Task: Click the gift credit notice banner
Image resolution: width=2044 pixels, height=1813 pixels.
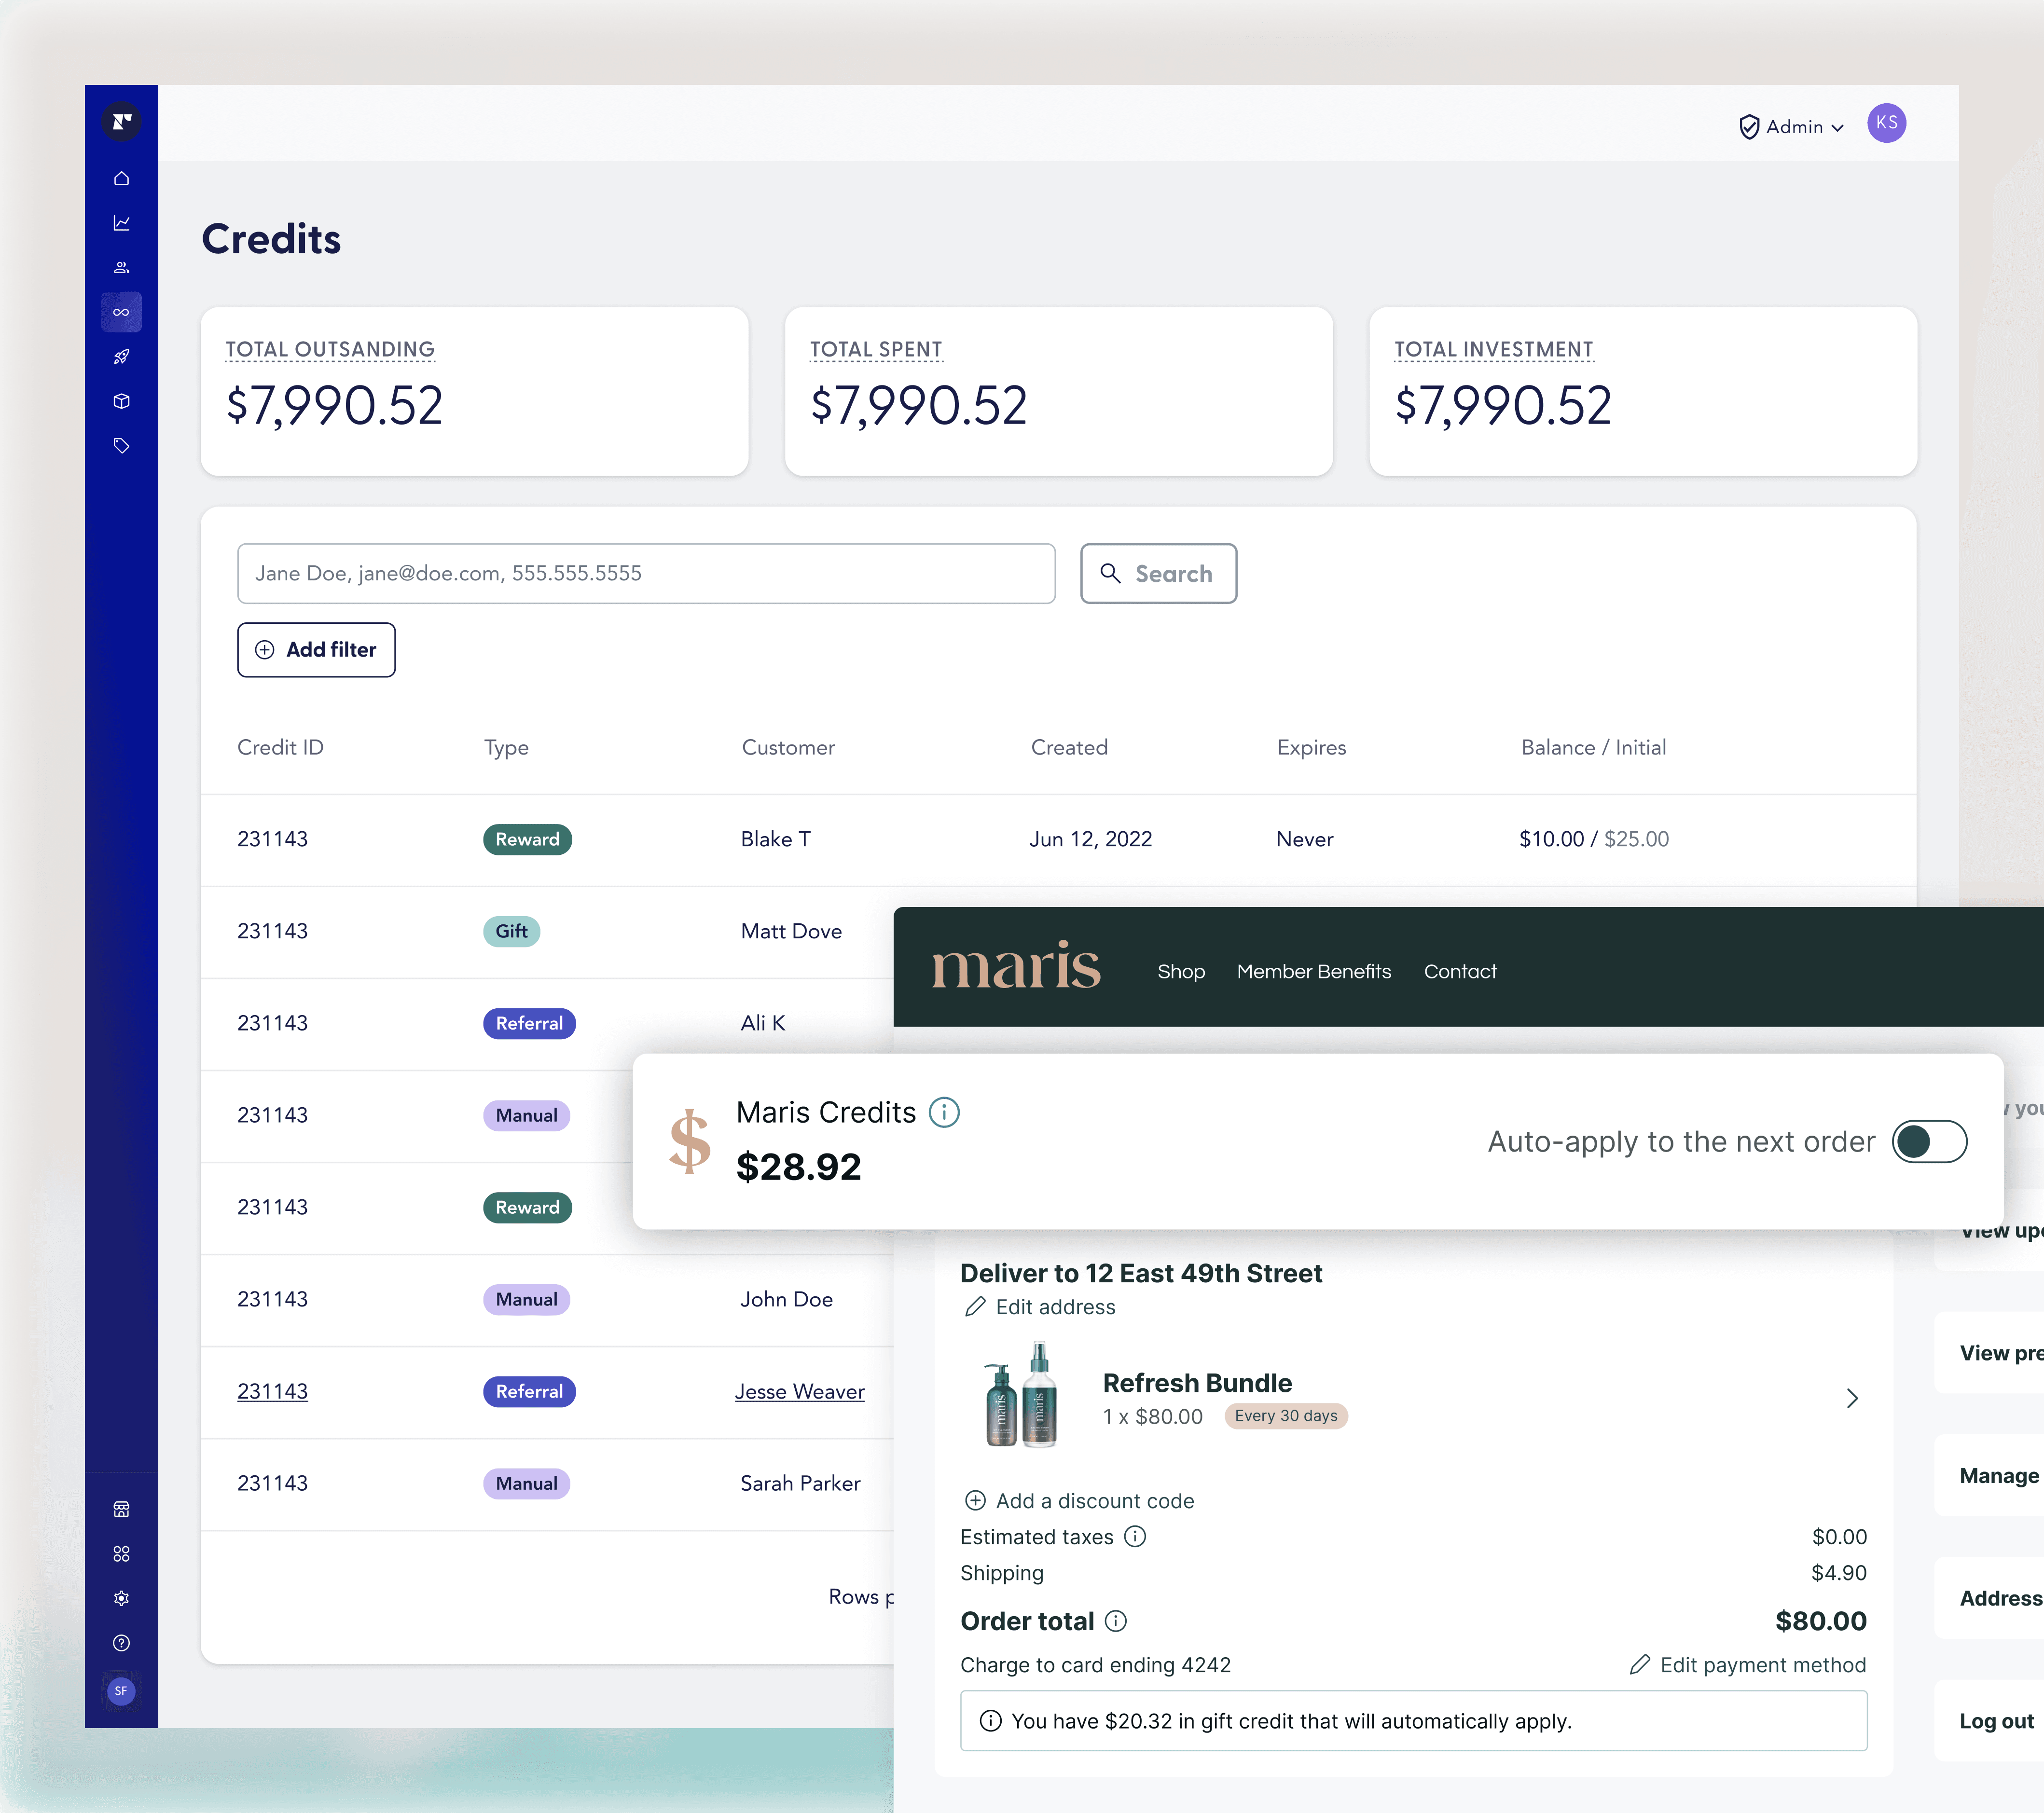Action: coord(1413,1721)
